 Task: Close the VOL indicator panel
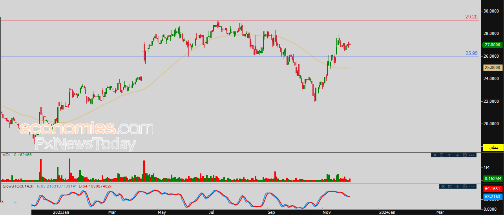pos(435,155)
